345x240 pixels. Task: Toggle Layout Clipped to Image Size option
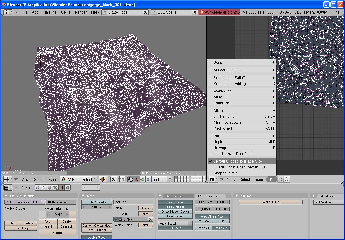(x=238, y=161)
